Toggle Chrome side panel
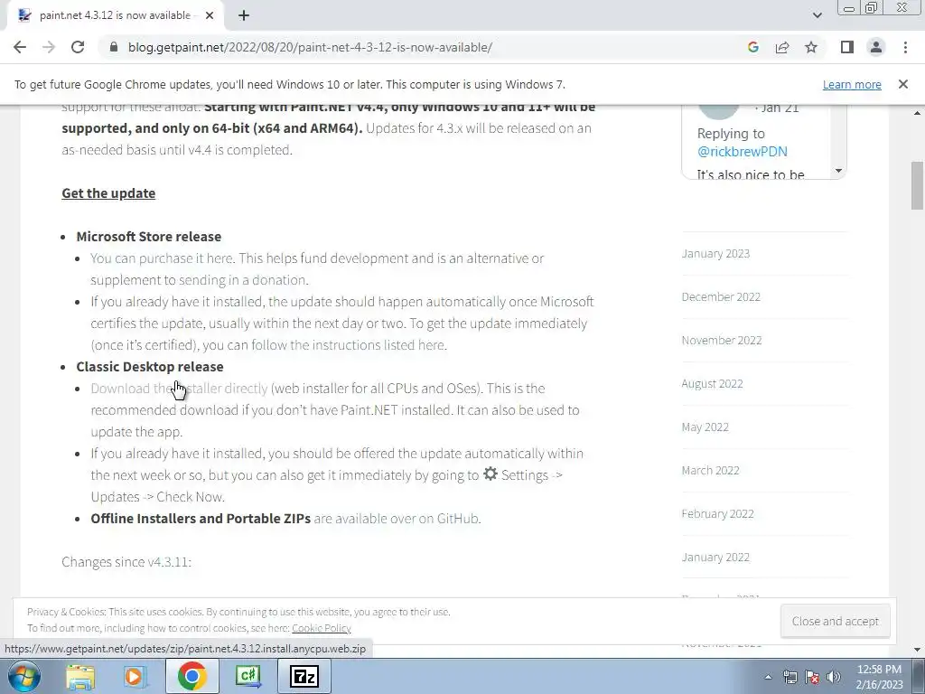 click(x=847, y=47)
